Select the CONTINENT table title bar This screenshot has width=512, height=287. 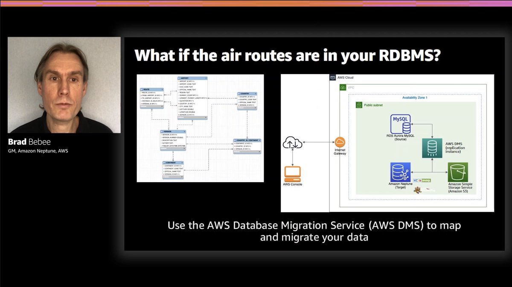[x=172, y=163]
